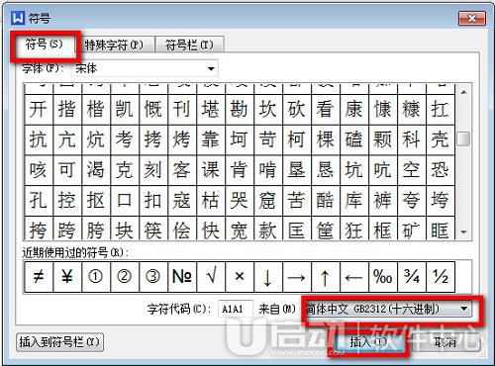Expand the 字体 font dropdown showing 宋体
This screenshot has width=495, height=366.
[145, 68]
